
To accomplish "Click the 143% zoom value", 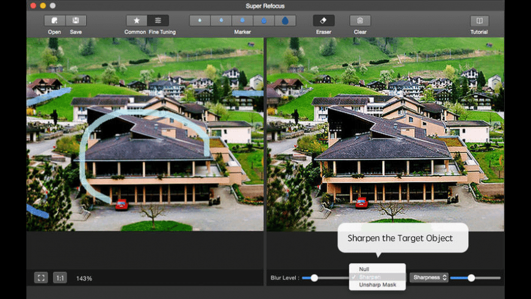I will tap(84, 278).
